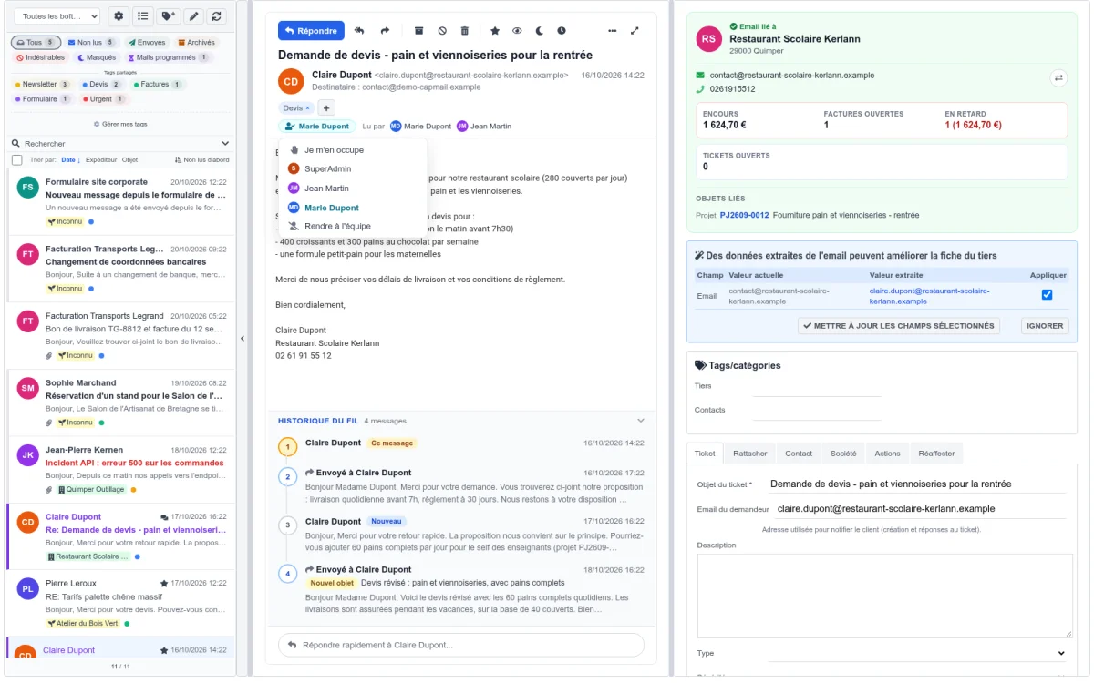Filter by the green Factures tag
This screenshot has width=1094, height=683.
point(159,85)
